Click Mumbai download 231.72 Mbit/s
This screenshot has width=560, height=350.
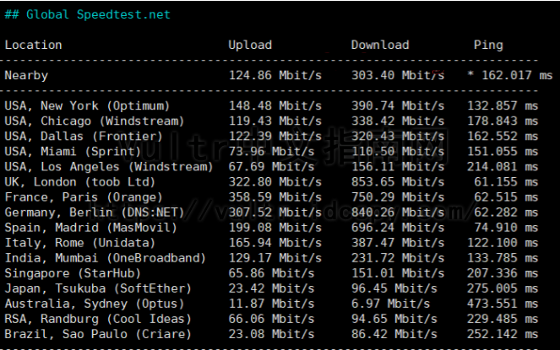pyautogui.click(x=398, y=258)
